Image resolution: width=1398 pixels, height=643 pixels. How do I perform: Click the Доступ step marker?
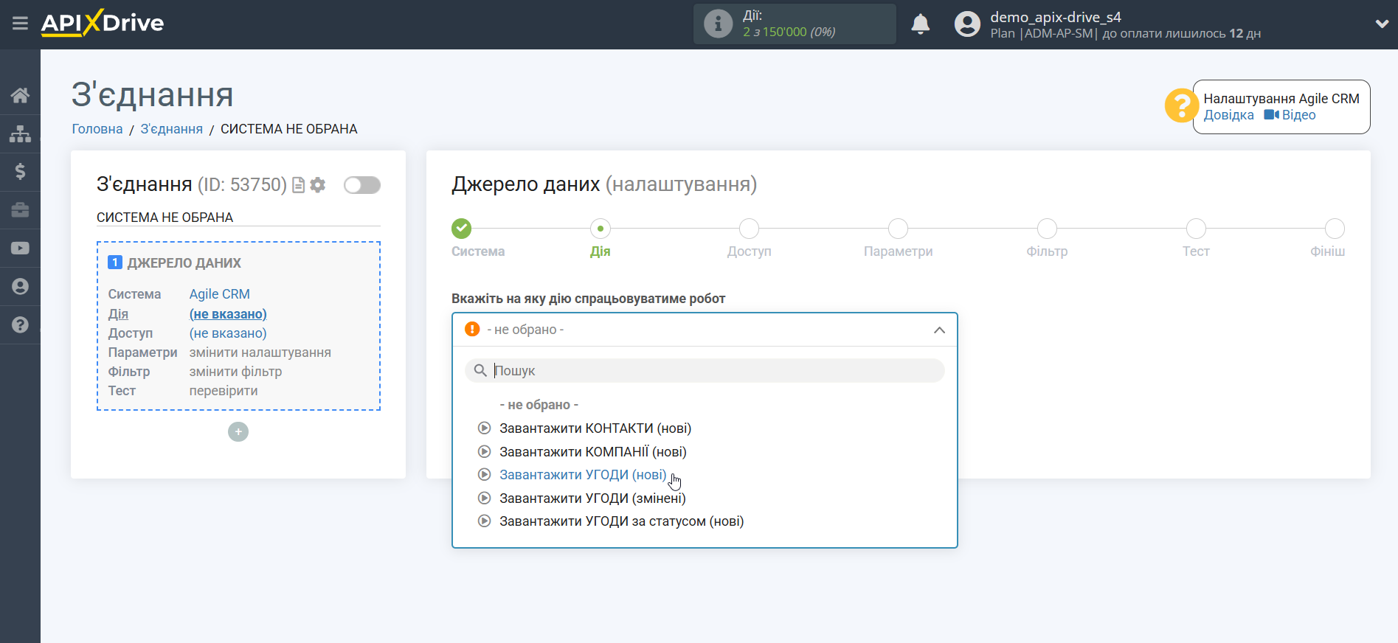750,229
